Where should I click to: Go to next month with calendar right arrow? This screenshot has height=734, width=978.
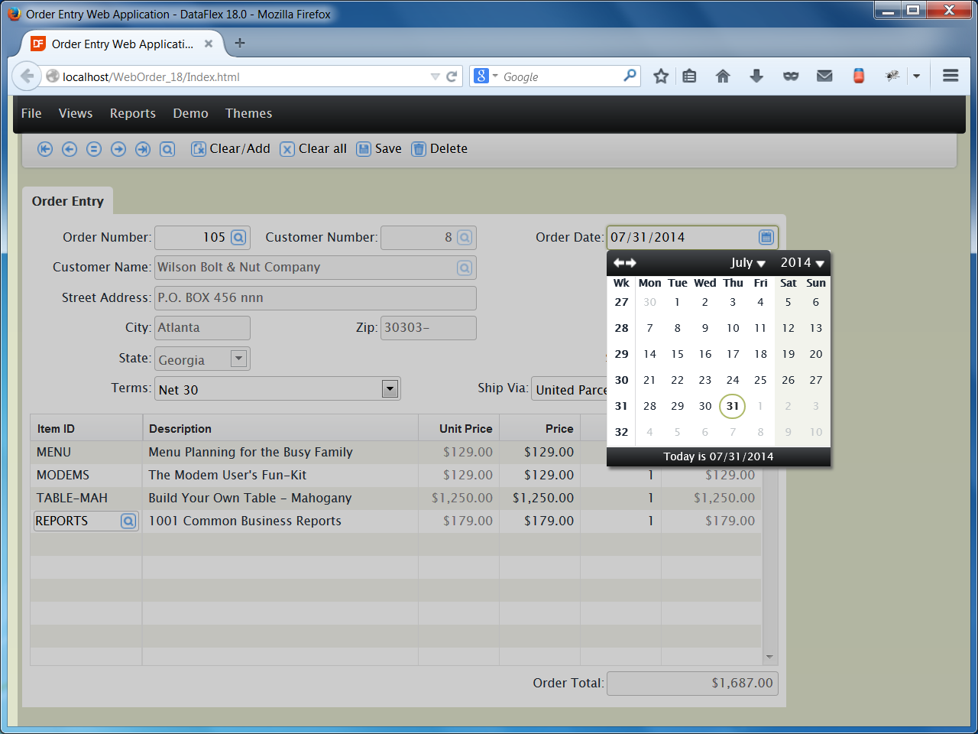[631, 263]
